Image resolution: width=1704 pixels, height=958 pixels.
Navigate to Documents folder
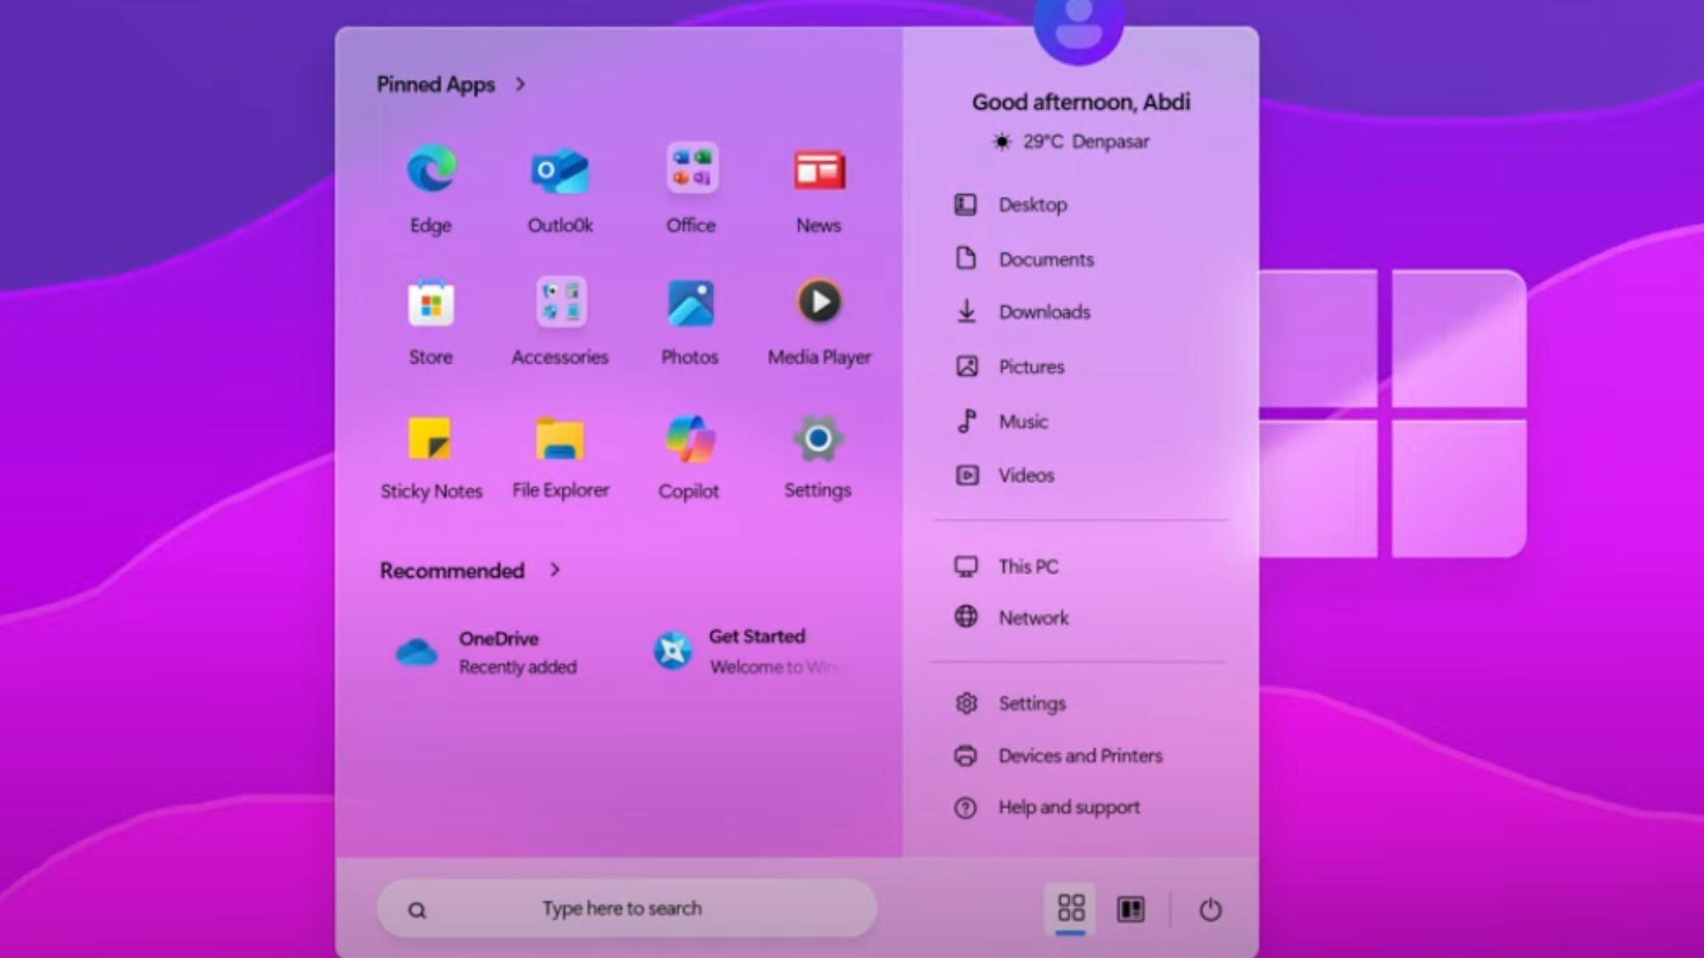click(x=1046, y=260)
